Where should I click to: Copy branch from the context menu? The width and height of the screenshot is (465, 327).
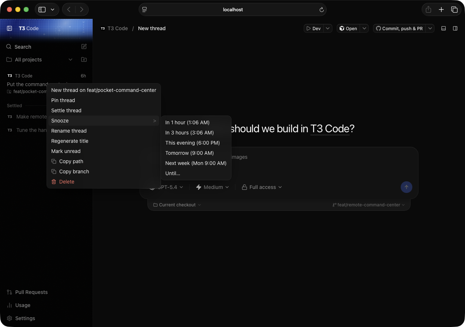click(x=104, y=171)
